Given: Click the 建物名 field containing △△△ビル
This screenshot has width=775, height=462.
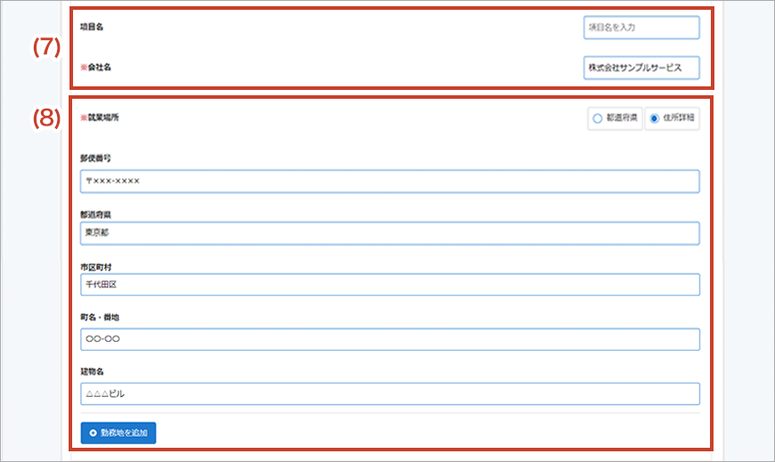Looking at the screenshot, I should (389, 393).
